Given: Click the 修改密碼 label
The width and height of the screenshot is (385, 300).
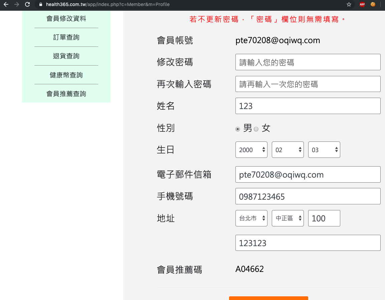Looking at the screenshot, I should pyautogui.click(x=175, y=62).
